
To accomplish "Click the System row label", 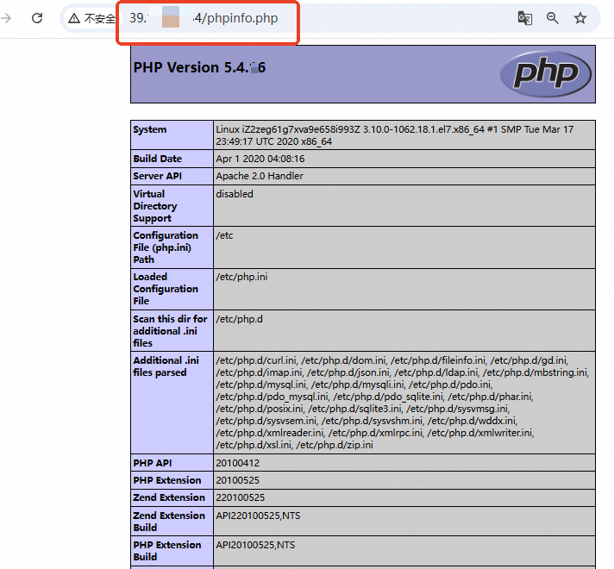I will click(149, 129).
